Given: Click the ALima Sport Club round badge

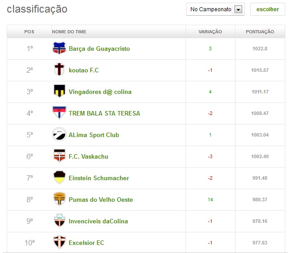Looking at the screenshot, I should (59, 135).
